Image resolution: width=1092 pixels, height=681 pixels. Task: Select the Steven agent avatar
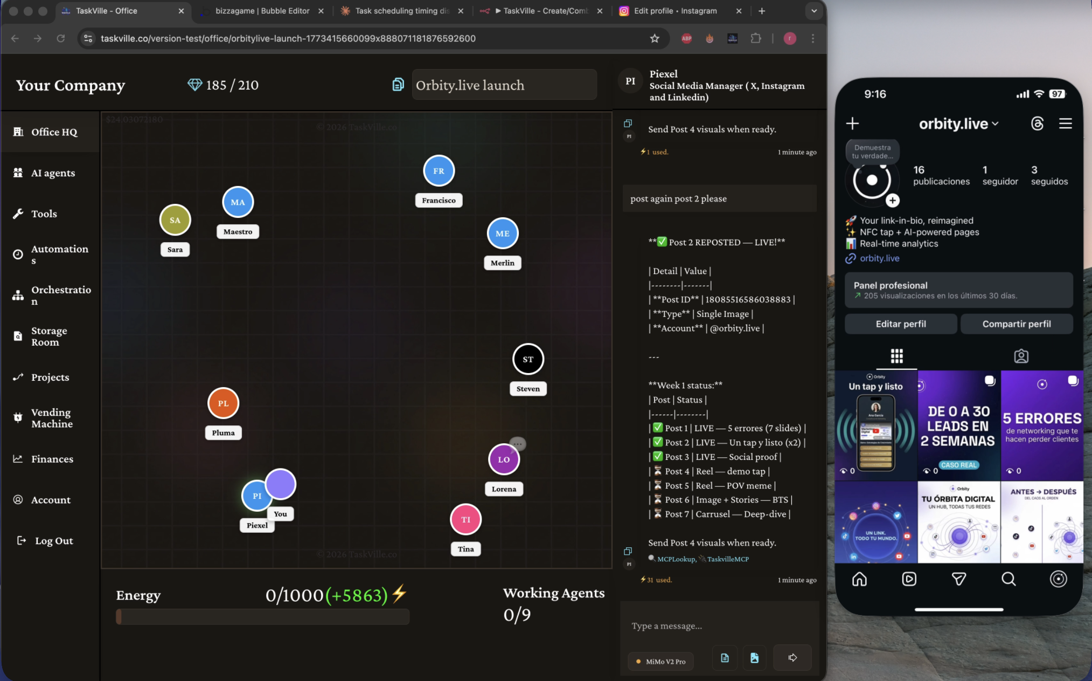(528, 359)
